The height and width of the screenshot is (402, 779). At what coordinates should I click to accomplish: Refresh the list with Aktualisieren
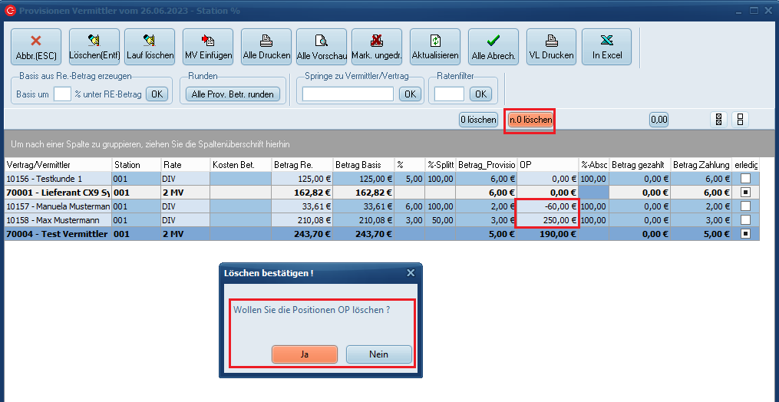click(435, 48)
